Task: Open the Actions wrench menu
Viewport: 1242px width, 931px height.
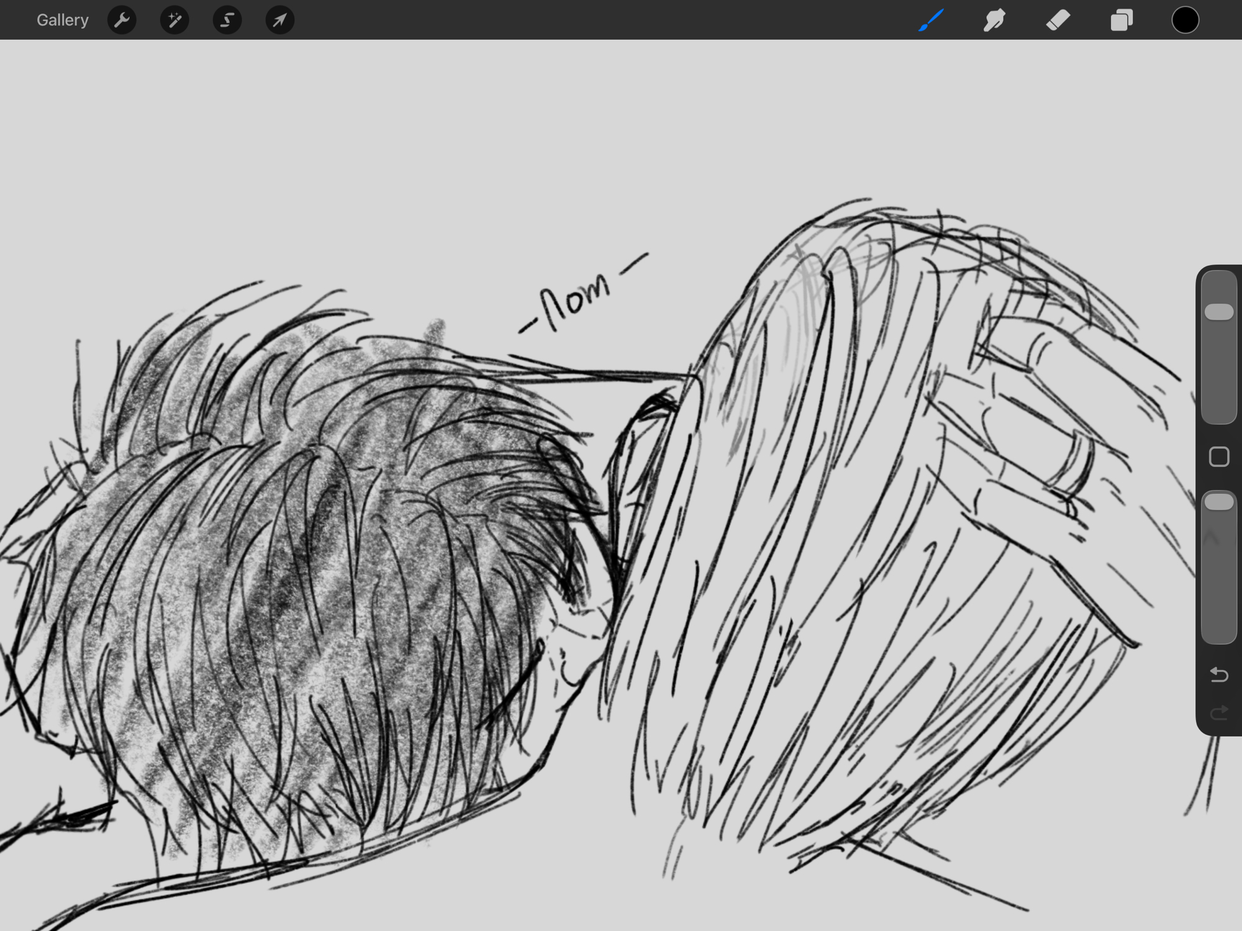Action: point(122,20)
